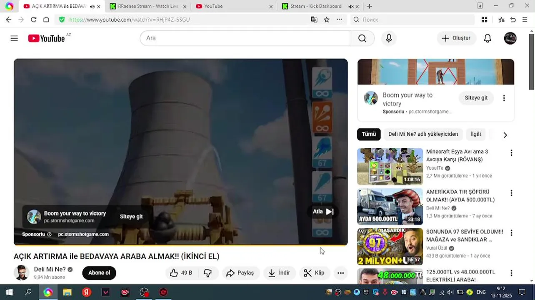Click the ad info icon next to Sponsorlu
Image resolution: width=535 pixels, height=300 pixels.
pos(49,234)
